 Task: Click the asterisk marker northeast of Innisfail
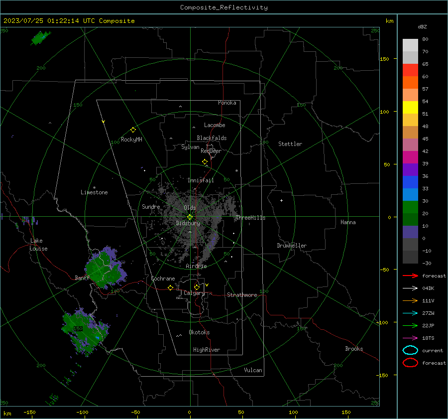236,171
